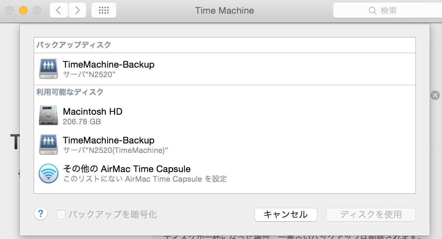The height and width of the screenshot is (239, 442).
Task: Go forward with the right chevron button
Action: [x=77, y=10]
